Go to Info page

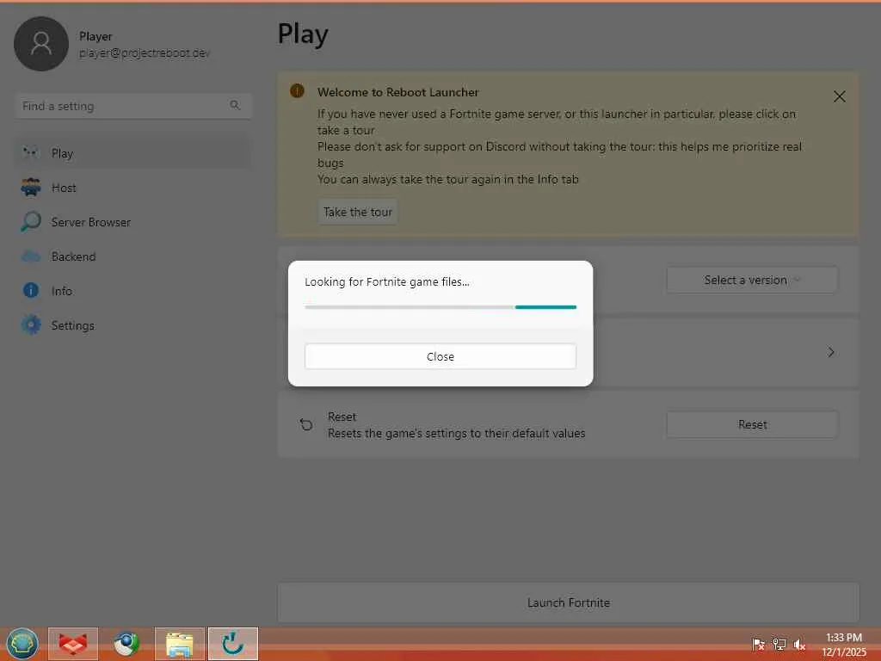[61, 291]
